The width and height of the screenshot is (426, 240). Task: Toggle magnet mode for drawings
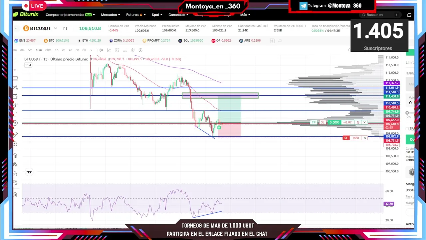point(15,156)
